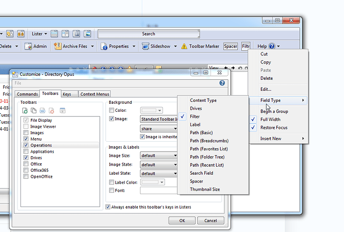Click the new toolbar icon in Toolbars panel
The height and width of the screenshot is (232, 344).
pyautogui.click(x=25, y=110)
